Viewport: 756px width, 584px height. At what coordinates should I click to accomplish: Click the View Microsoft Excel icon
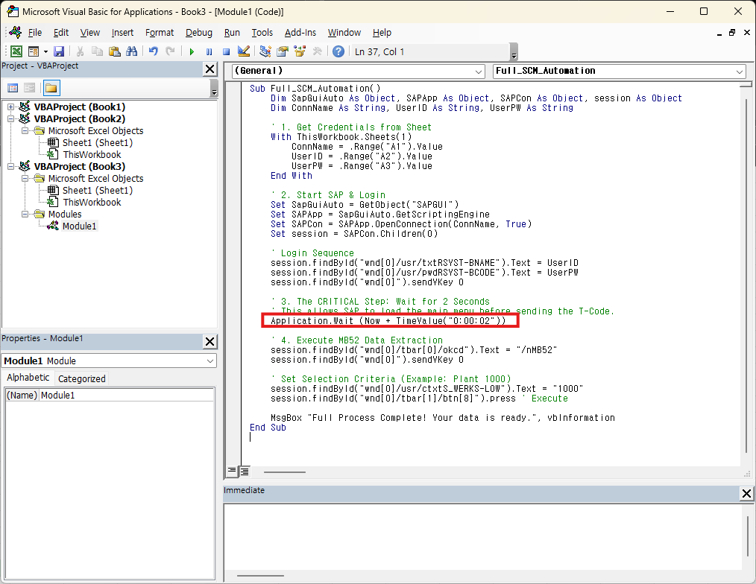(x=16, y=51)
